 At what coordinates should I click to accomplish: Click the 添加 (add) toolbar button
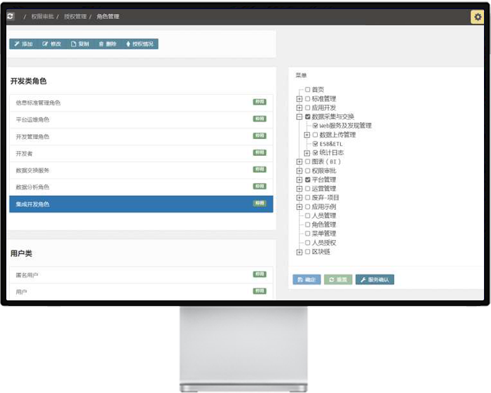pyautogui.click(x=23, y=44)
